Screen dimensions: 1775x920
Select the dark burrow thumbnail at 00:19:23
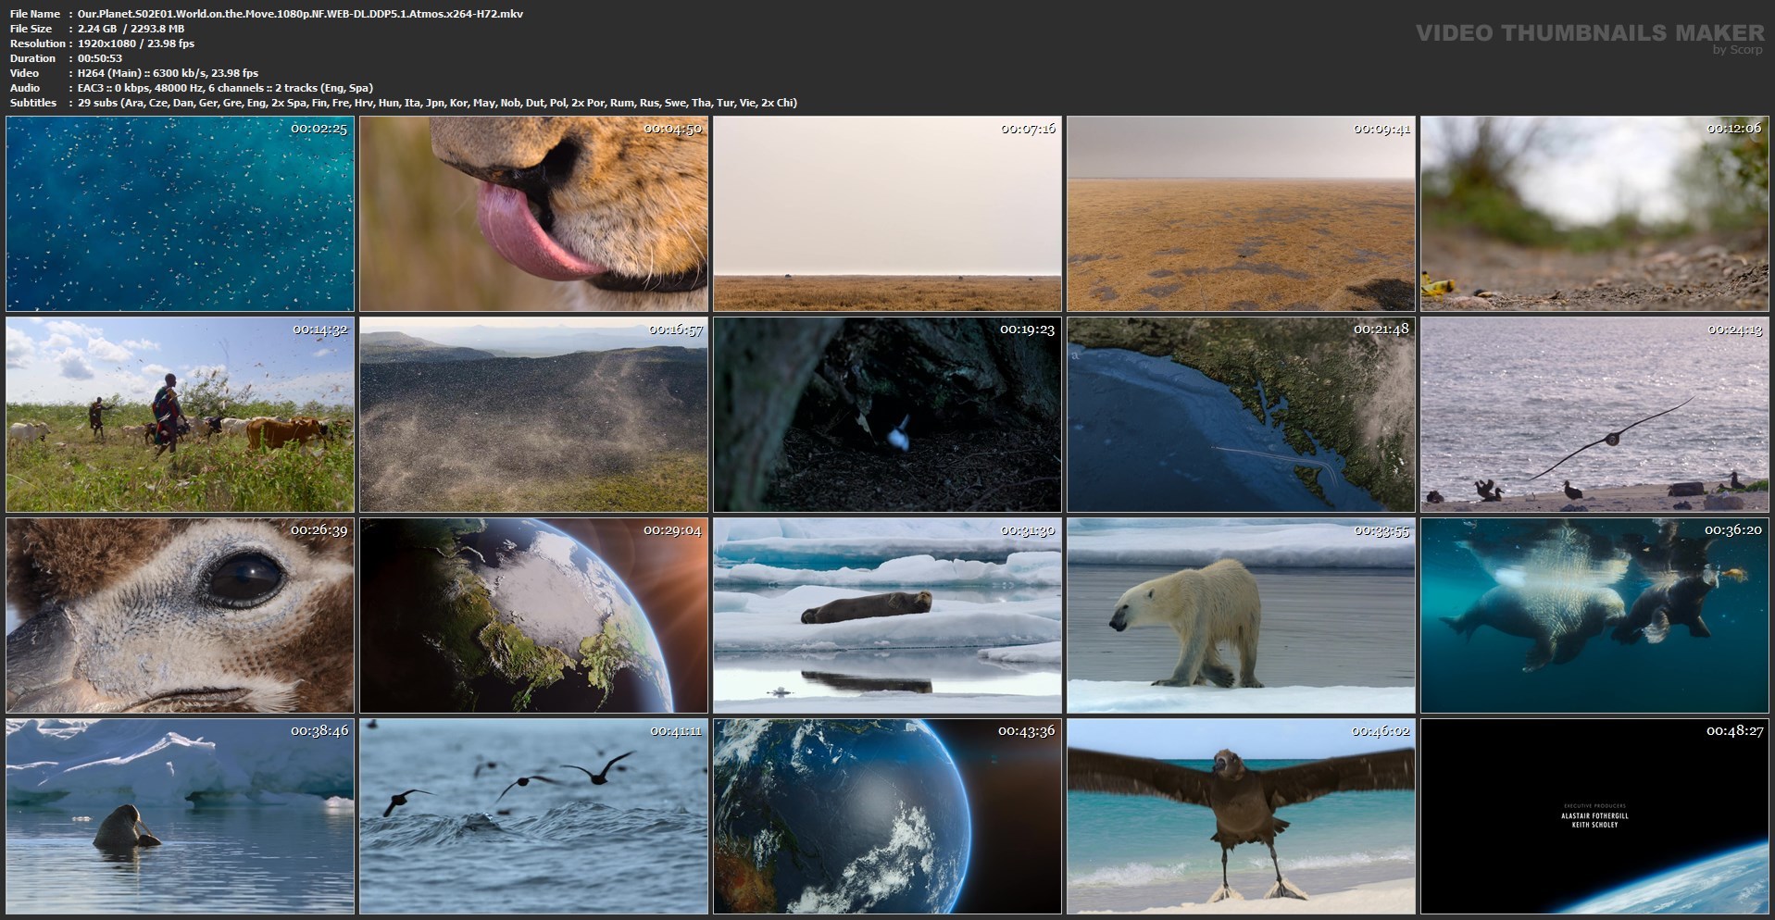888,415
